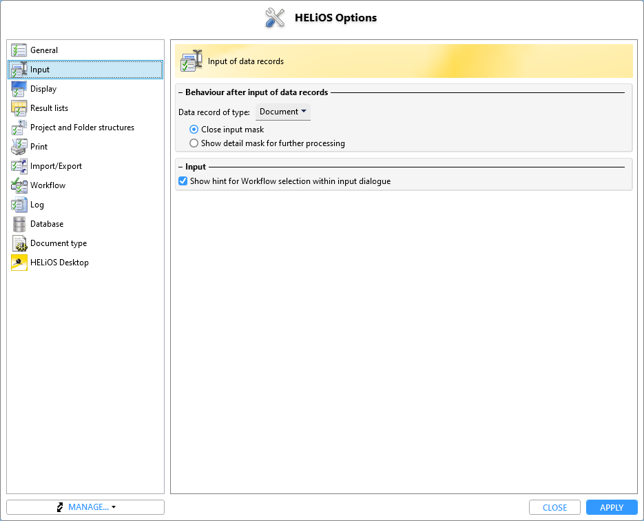The image size is (644, 521).
Task: Click the General category icon
Action: pyautogui.click(x=19, y=50)
